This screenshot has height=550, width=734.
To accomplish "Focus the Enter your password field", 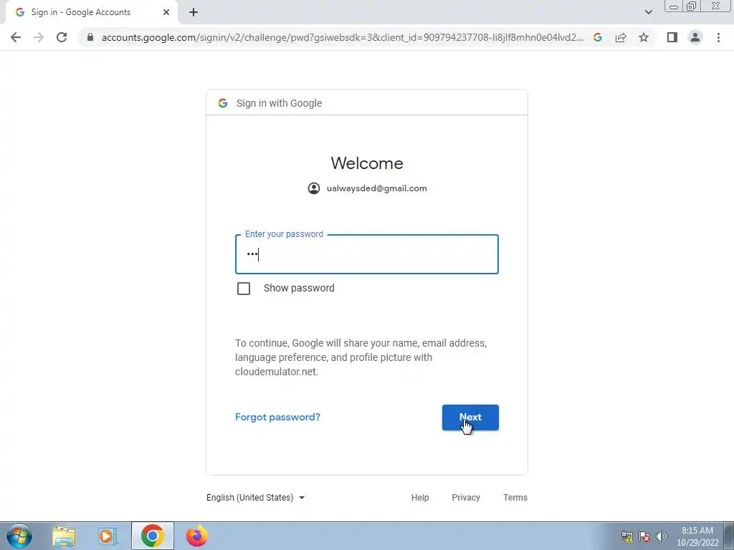I will click(366, 254).
